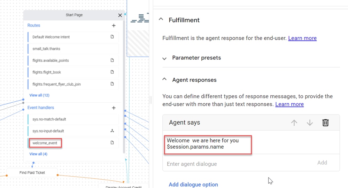Collapse the Agent responses section

click(164, 79)
